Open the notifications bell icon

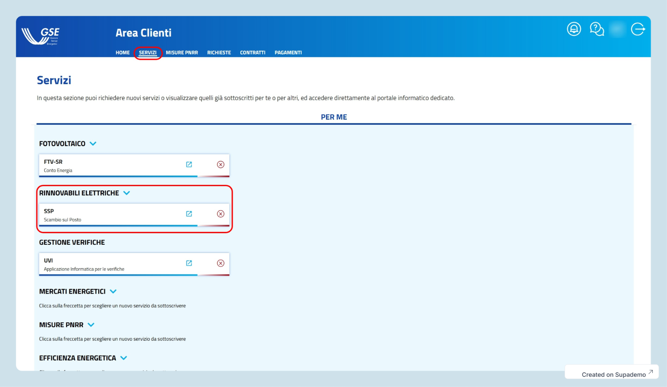click(574, 29)
